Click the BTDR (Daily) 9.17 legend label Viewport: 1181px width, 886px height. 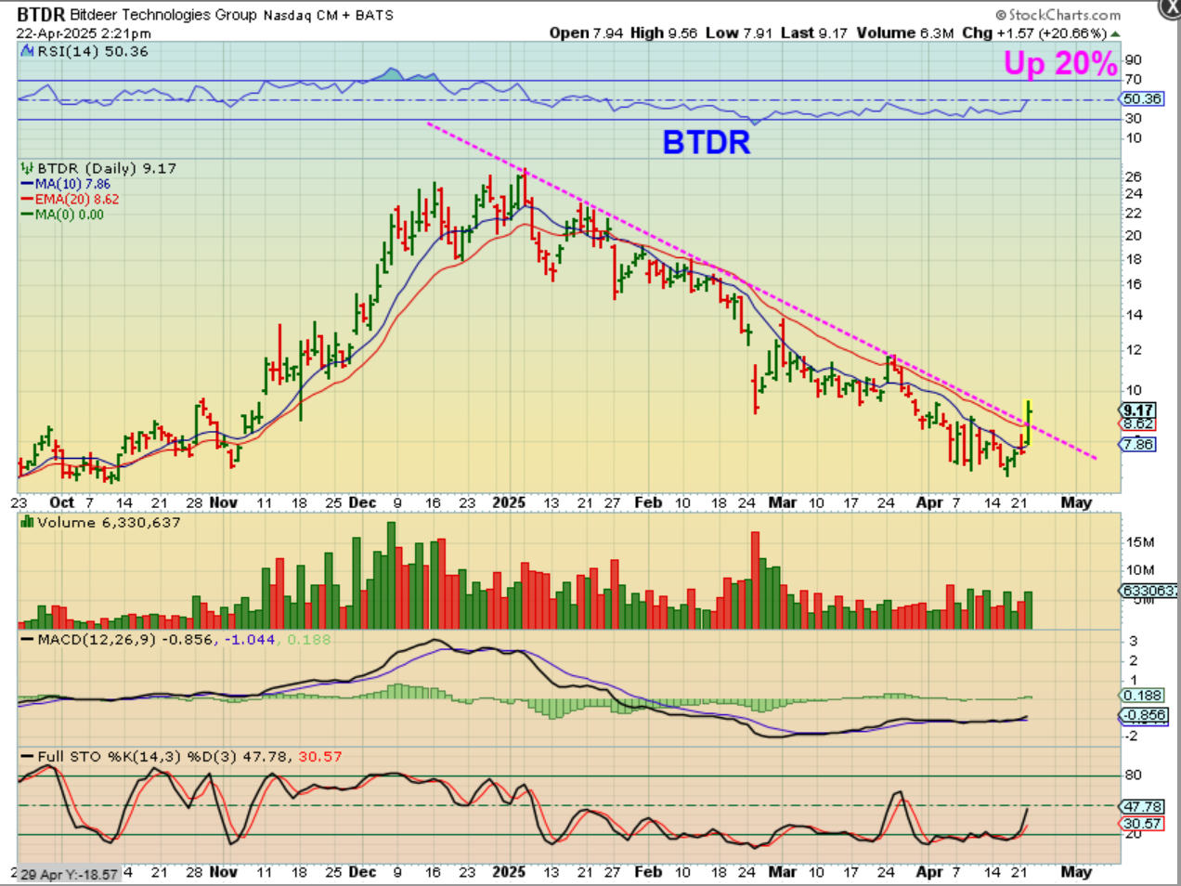pyautogui.click(x=107, y=169)
